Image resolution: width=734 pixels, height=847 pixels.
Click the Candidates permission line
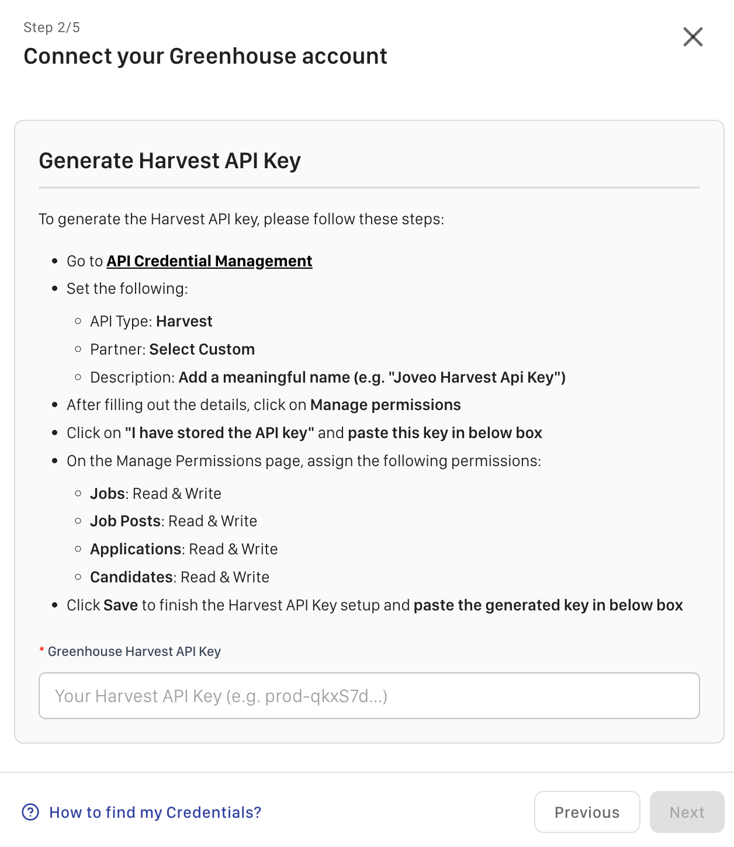click(179, 577)
